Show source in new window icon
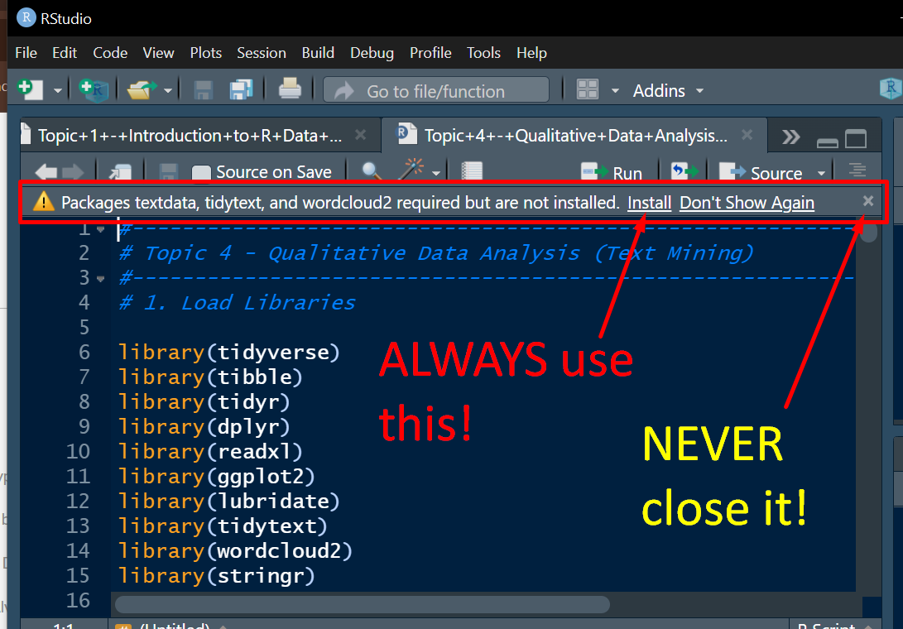This screenshot has width=903, height=629. 120,171
